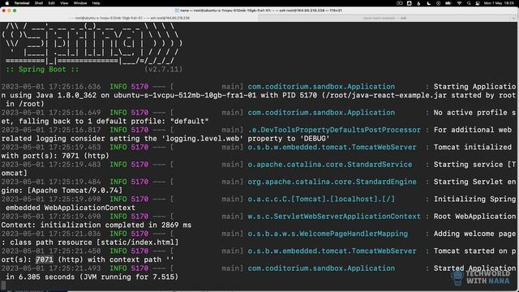This screenshot has width=519, height=292.
Task: Click '[static/index.html]' resource text
Action: pyautogui.click(x=138, y=242)
